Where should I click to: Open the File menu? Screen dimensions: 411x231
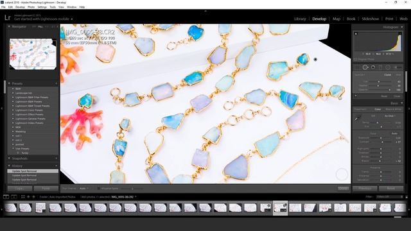pyautogui.click(x=3, y=7)
